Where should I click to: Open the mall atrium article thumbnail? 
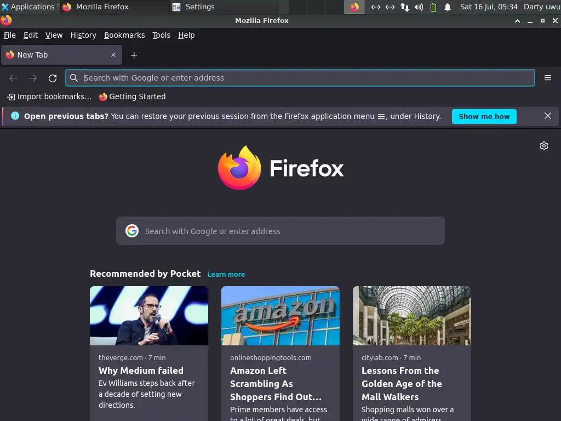(412, 316)
